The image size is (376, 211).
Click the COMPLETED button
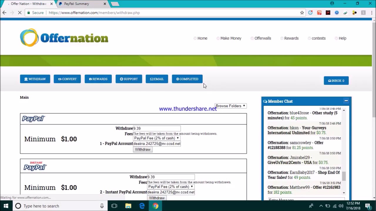point(187,79)
